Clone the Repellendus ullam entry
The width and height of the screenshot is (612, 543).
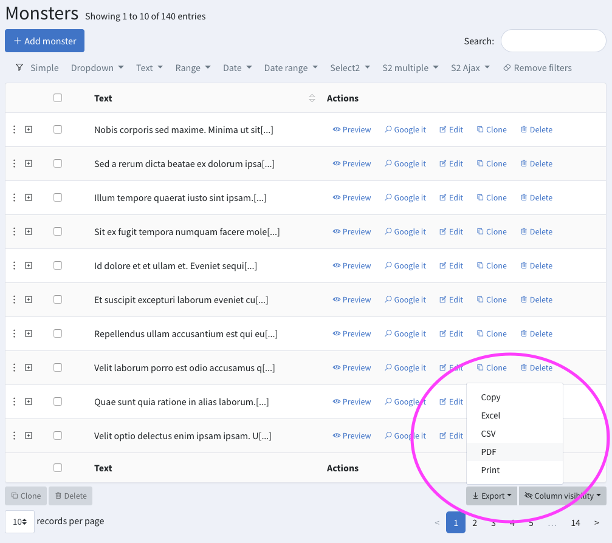click(492, 333)
